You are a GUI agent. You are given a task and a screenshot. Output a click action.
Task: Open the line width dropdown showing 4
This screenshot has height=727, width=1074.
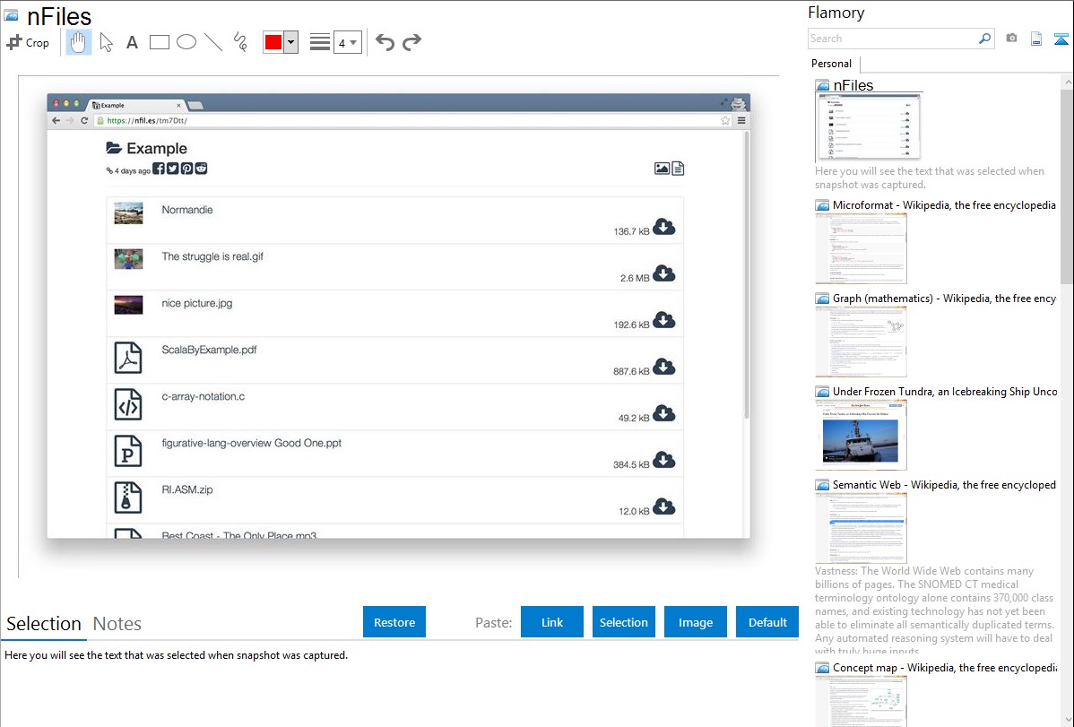[x=348, y=42]
